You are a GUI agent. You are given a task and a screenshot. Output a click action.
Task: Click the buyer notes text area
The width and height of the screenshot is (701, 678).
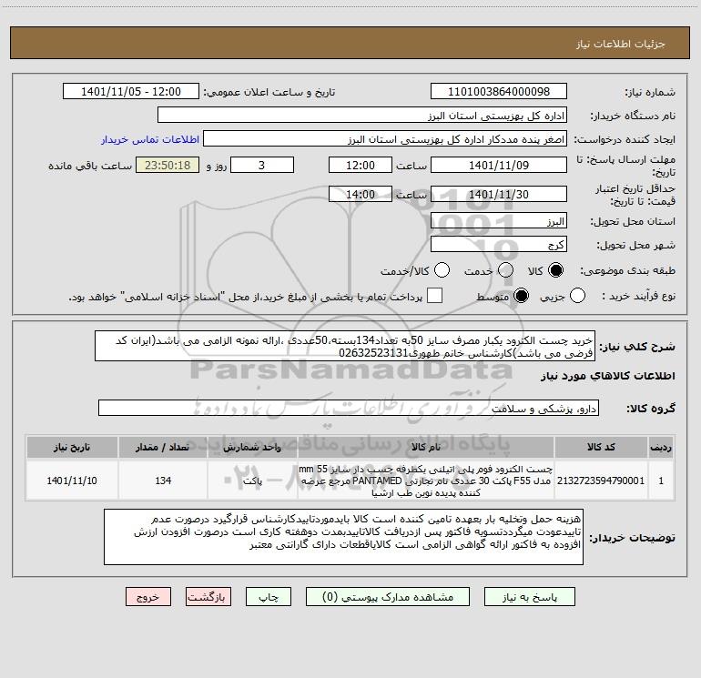[x=343, y=537]
